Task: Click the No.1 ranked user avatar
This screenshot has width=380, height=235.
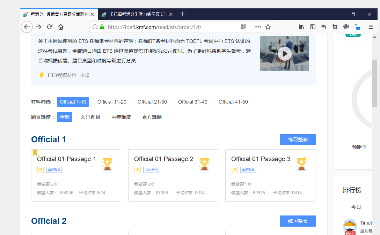Action: pyautogui.click(x=350, y=226)
